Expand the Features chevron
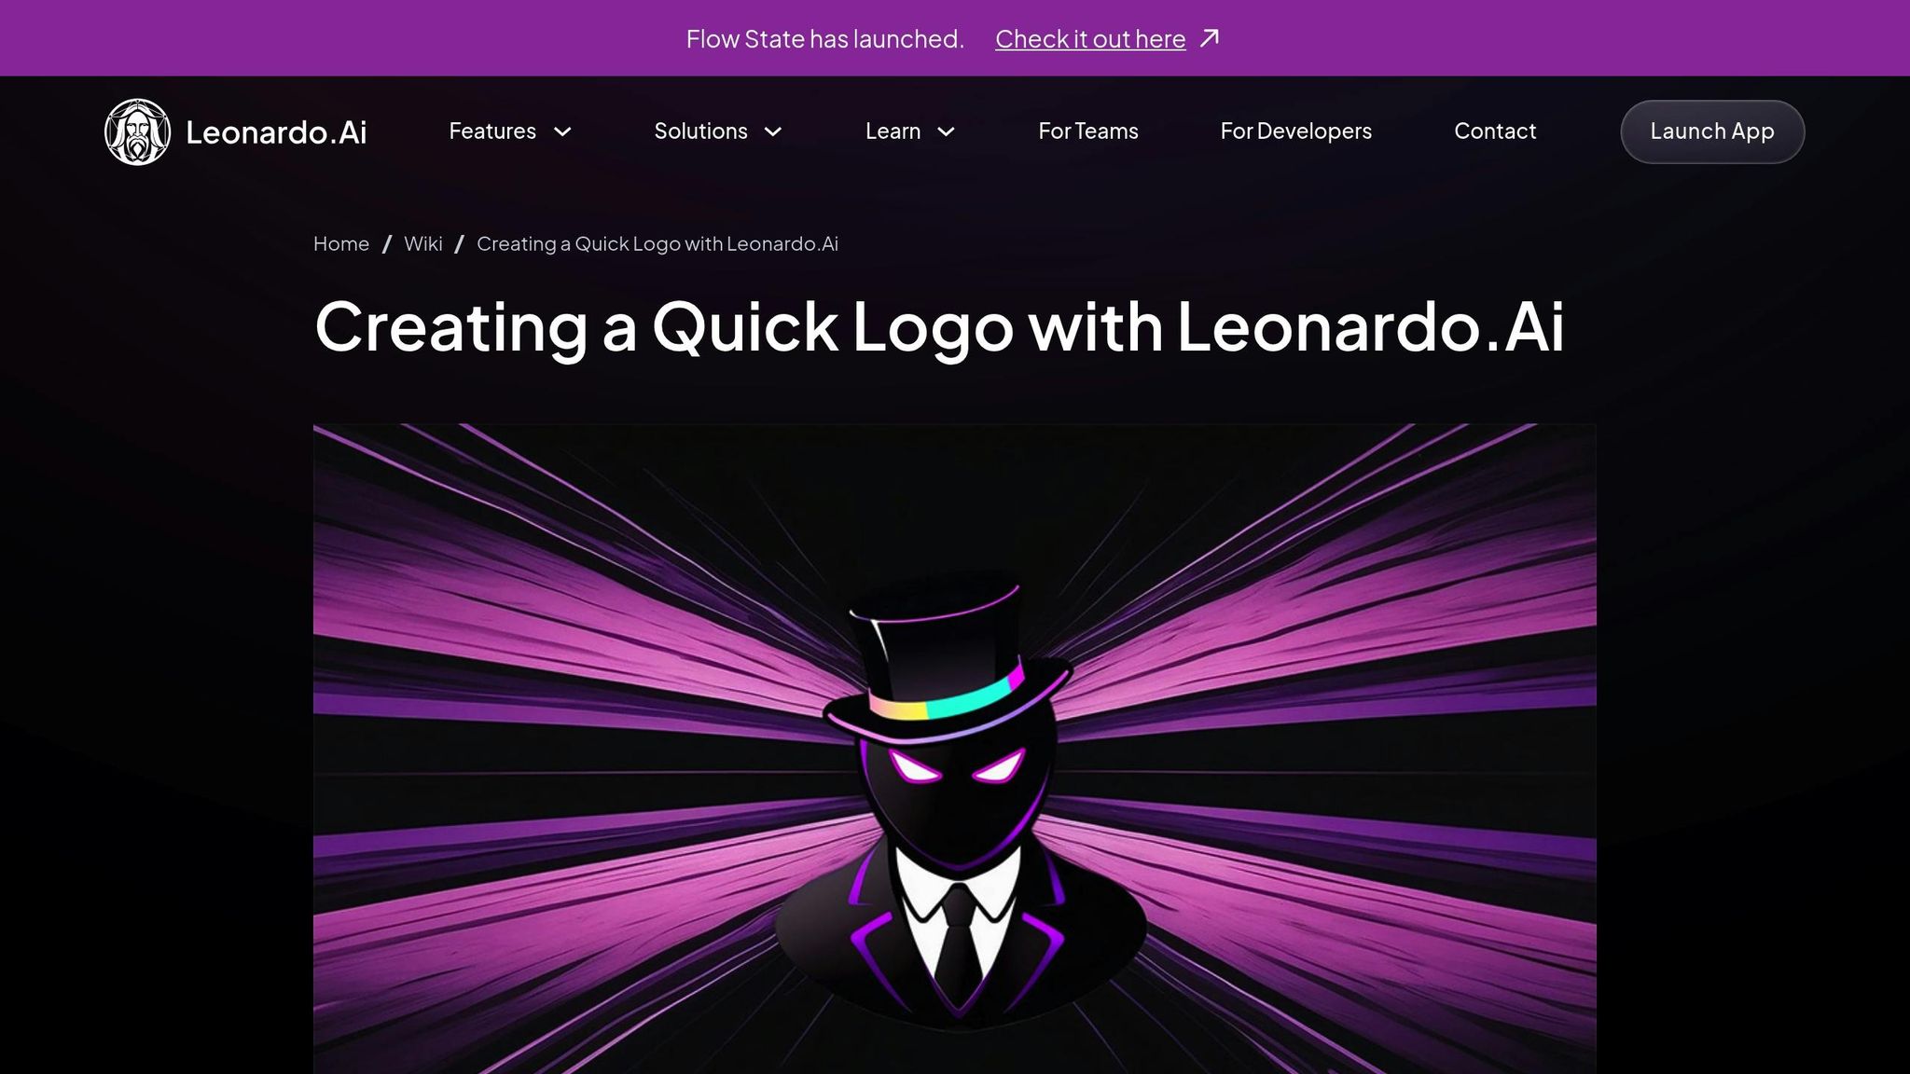The width and height of the screenshot is (1910, 1074). [x=562, y=131]
